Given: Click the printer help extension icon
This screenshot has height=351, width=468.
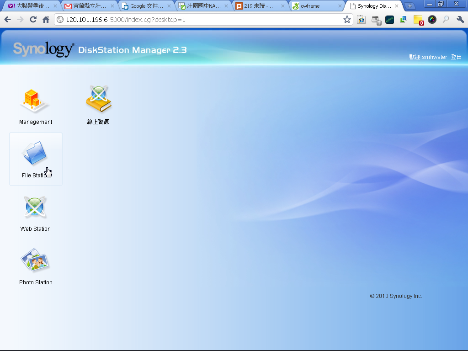Looking at the screenshot, I should 376,20.
